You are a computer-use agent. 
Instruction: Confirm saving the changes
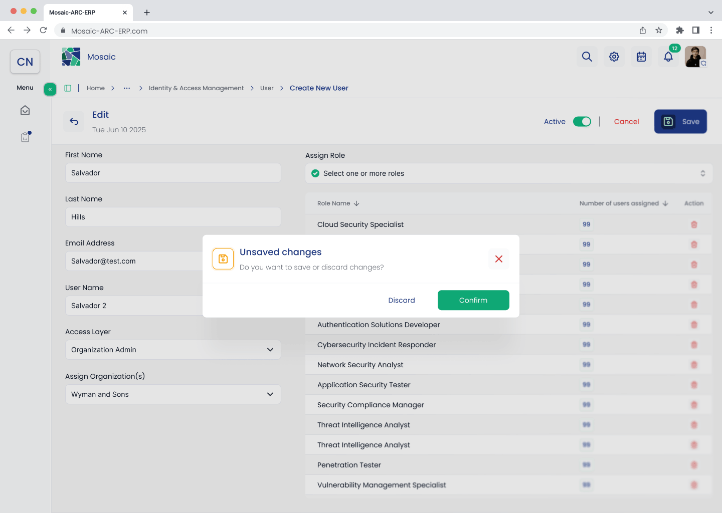473,300
